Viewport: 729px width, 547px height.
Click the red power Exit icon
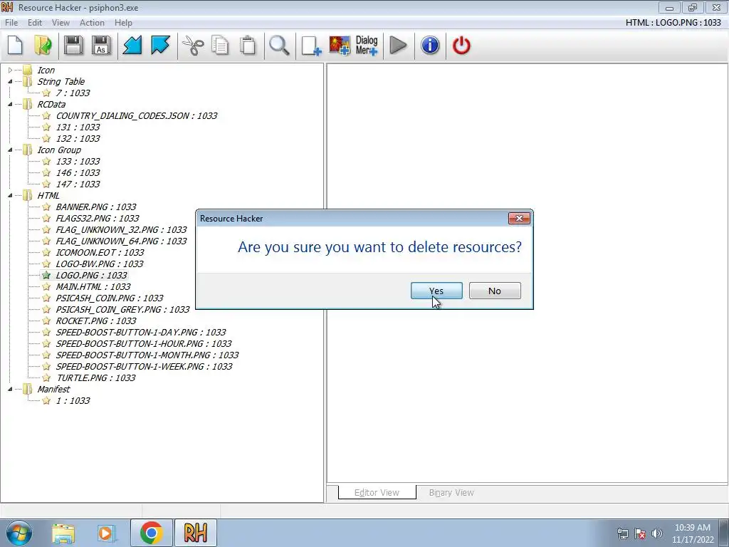click(461, 46)
